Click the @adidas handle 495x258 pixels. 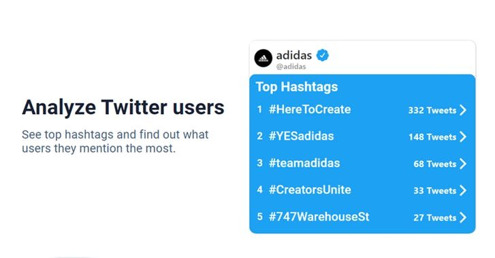[x=291, y=67]
